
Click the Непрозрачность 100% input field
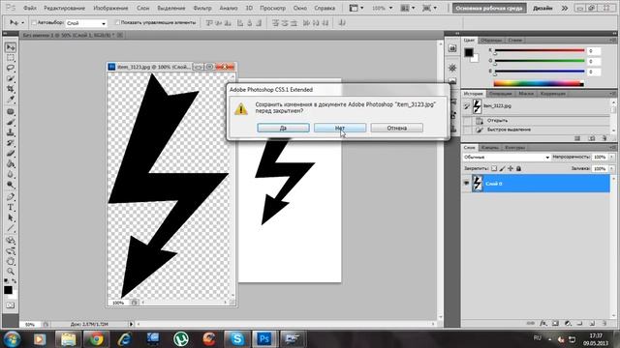(x=600, y=157)
